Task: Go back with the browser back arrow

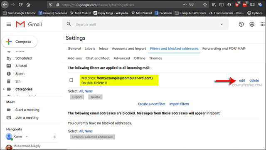Action: pyautogui.click(x=5, y=5)
